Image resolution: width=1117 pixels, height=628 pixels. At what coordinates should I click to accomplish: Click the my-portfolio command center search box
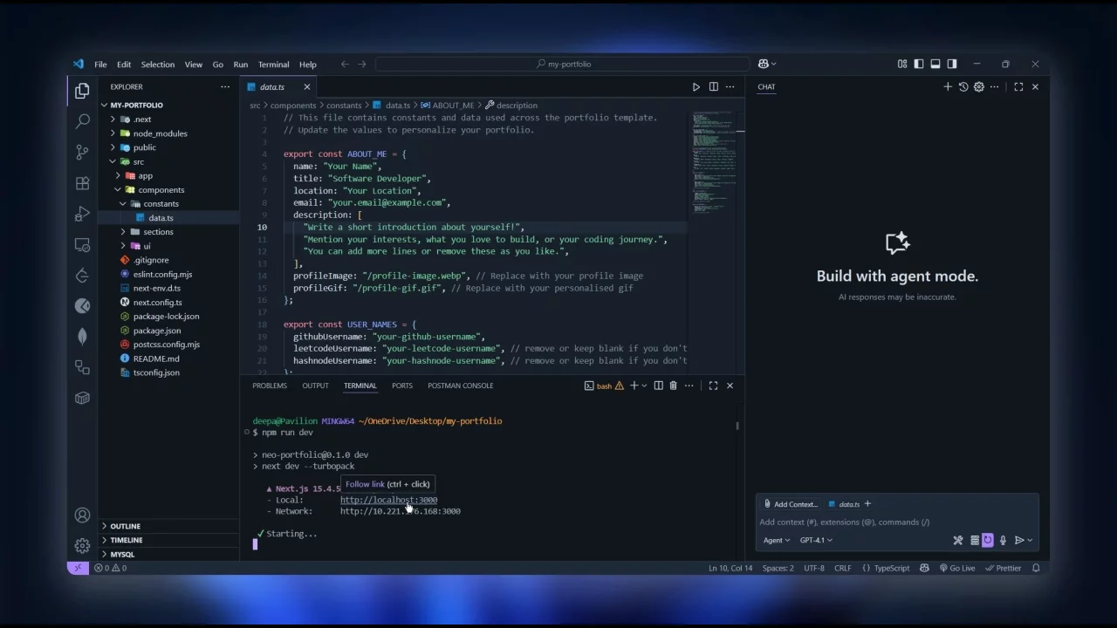click(x=563, y=64)
